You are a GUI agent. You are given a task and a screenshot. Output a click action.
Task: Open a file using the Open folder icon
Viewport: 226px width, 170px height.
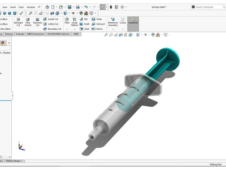(61, 7)
